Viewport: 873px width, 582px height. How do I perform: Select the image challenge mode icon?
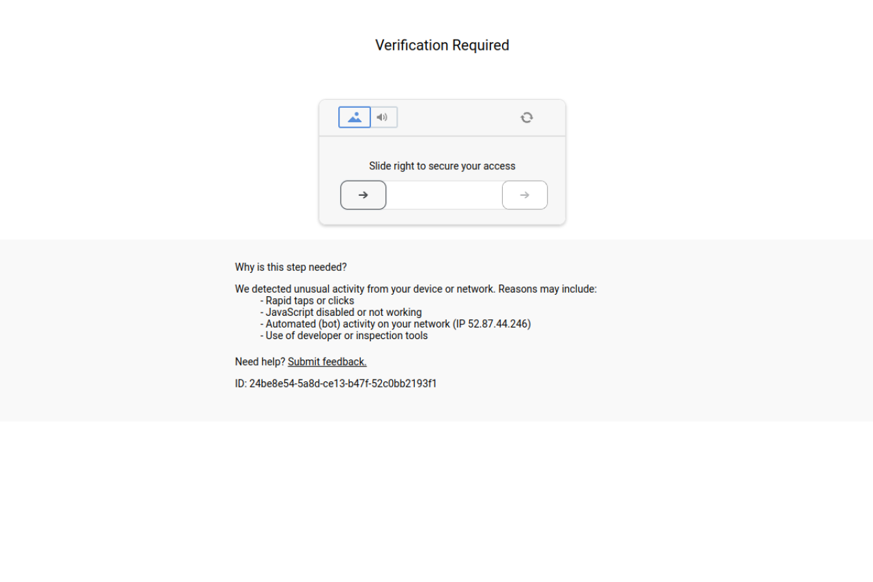(x=355, y=117)
